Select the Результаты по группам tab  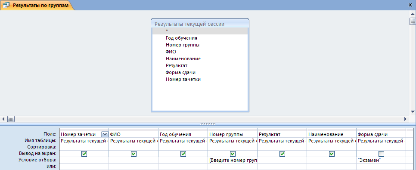coord(37,5)
